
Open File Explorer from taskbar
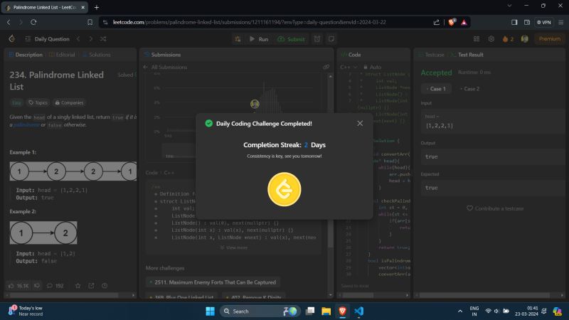click(326, 311)
